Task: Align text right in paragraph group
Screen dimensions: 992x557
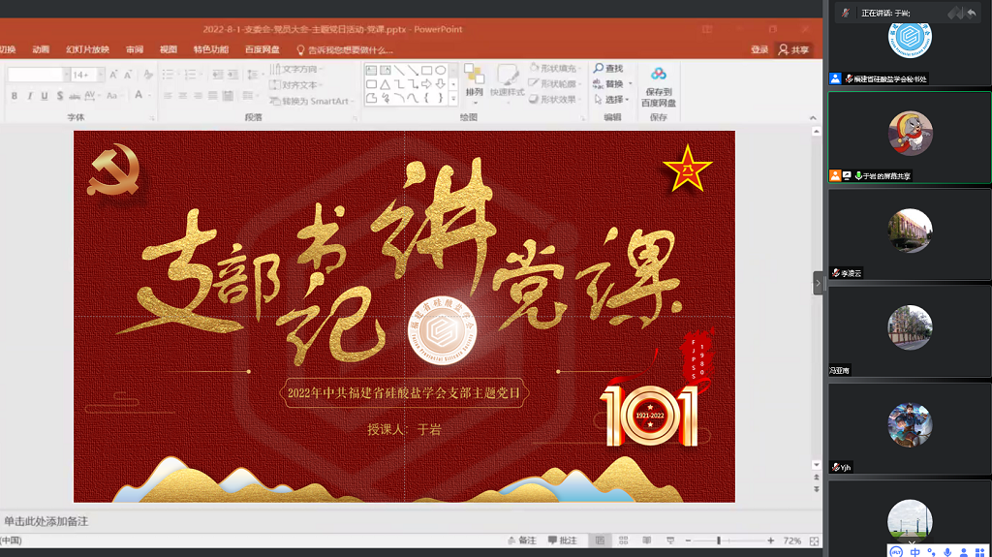Action: 198,96
